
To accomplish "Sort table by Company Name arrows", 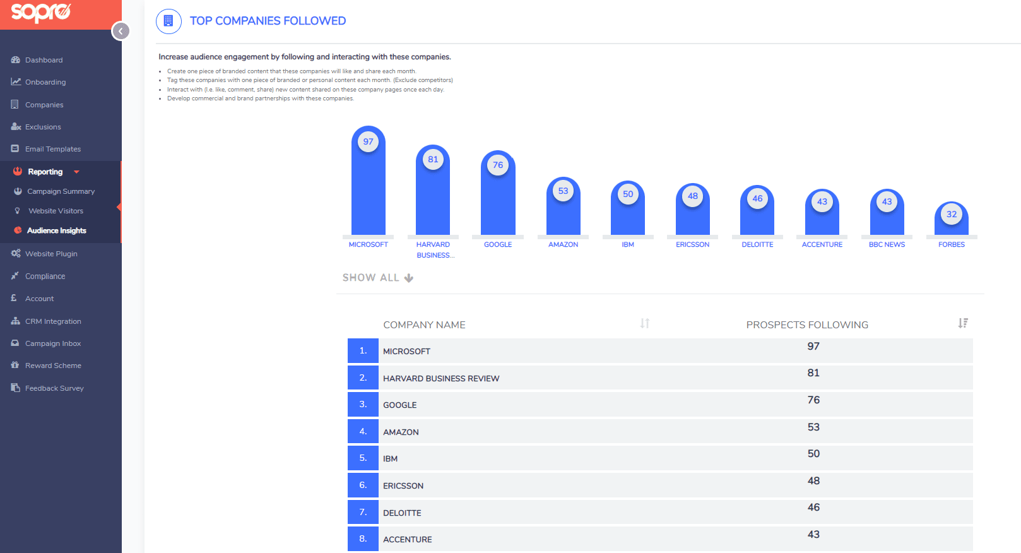I will (645, 323).
